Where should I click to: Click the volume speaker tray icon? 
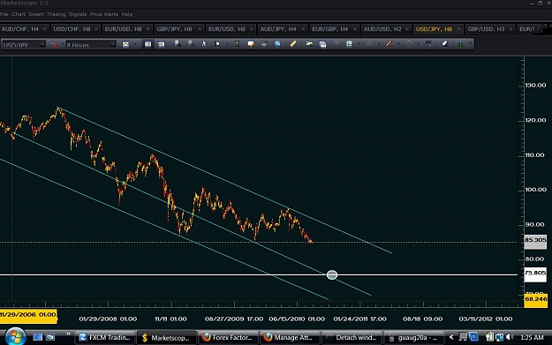[510, 337]
